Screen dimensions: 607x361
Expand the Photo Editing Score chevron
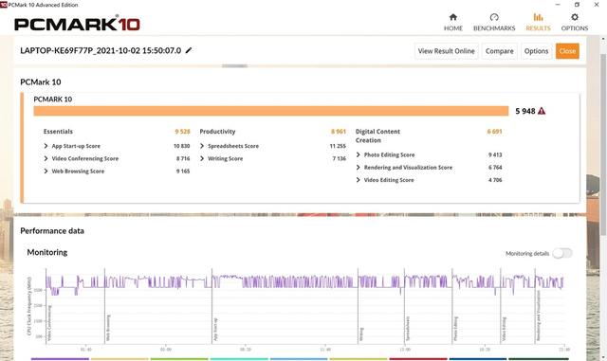coord(359,154)
